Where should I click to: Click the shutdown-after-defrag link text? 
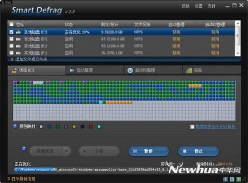click(x=215, y=127)
